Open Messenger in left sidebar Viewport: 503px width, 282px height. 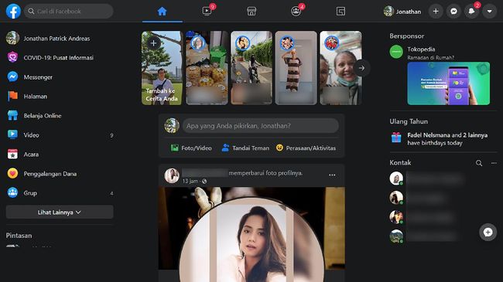tap(60, 77)
